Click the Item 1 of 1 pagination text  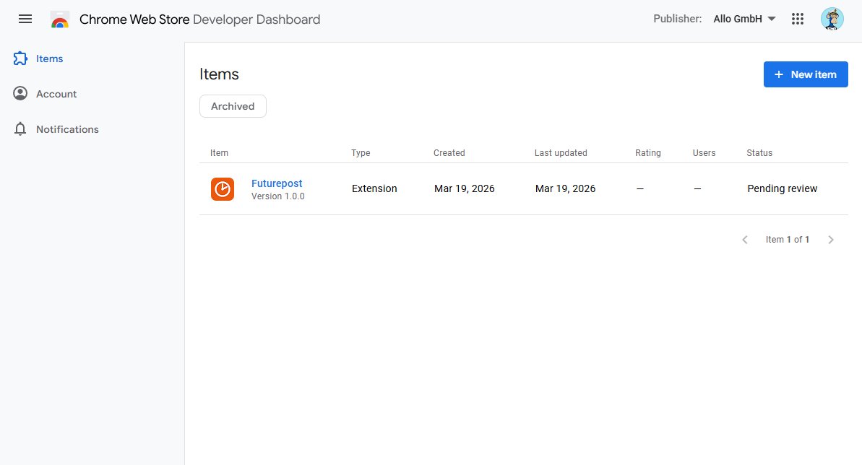point(788,240)
